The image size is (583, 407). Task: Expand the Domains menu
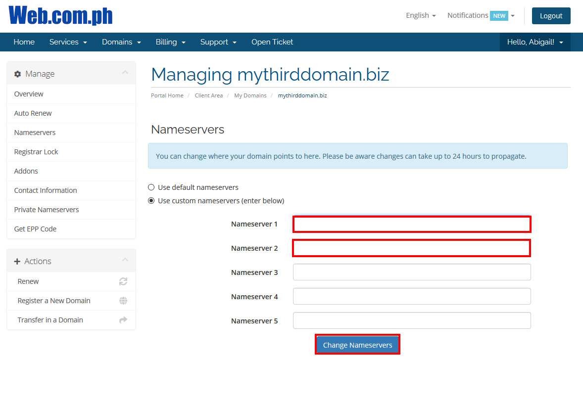coord(122,42)
